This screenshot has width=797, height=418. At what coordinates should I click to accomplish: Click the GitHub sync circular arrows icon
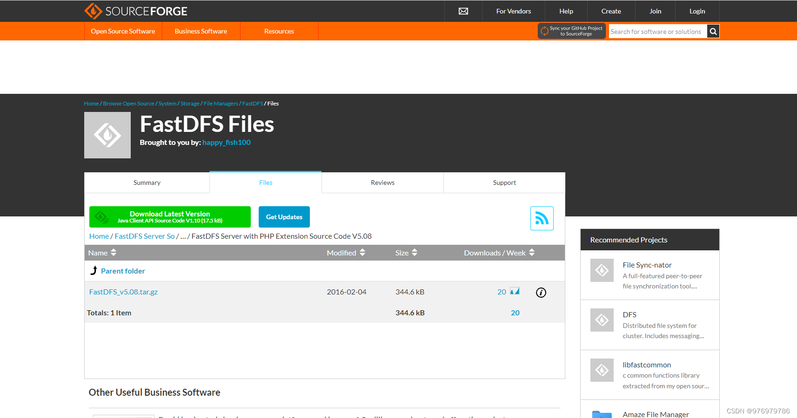(544, 31)
